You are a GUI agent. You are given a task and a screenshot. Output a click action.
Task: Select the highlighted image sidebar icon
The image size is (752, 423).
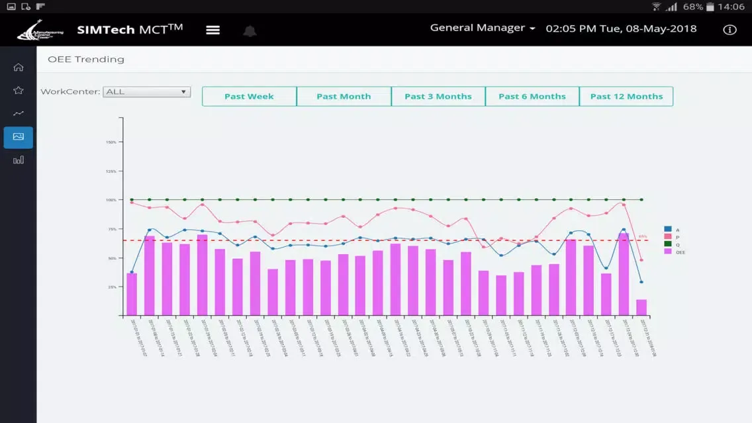(x=19, y=137)
